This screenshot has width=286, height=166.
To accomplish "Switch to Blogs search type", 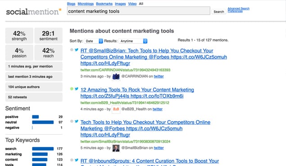I will pyautogui.click(x=71, y=4).
